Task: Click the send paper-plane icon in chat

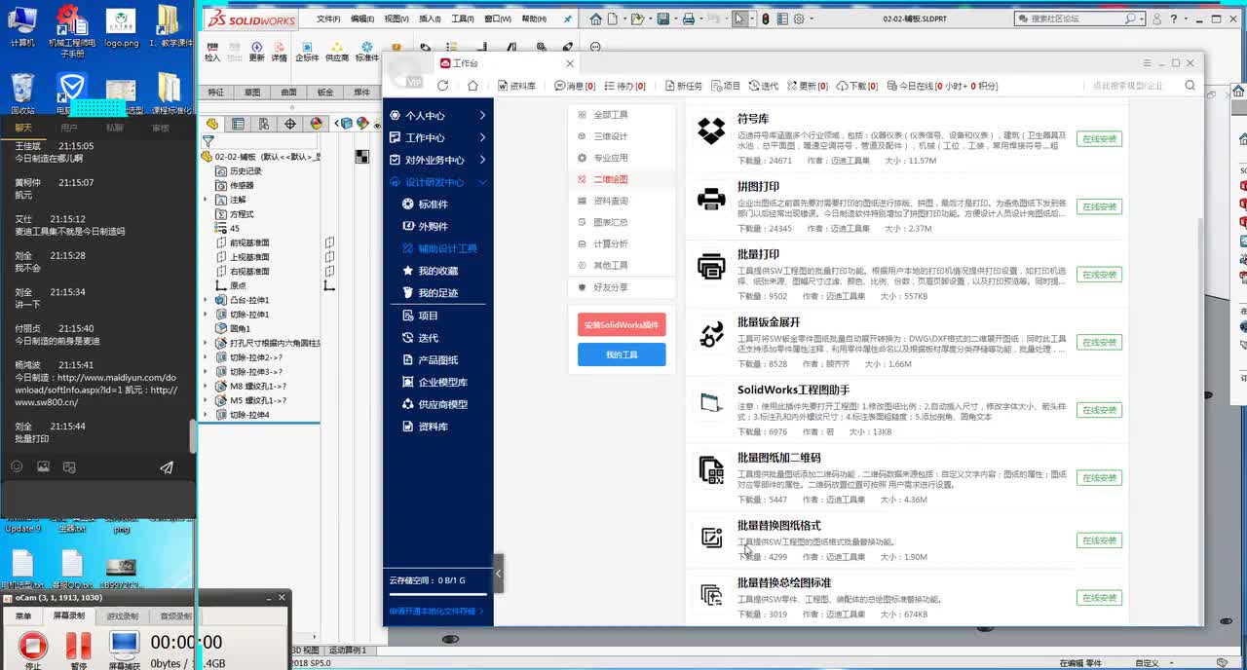Action: pos(167,467)
